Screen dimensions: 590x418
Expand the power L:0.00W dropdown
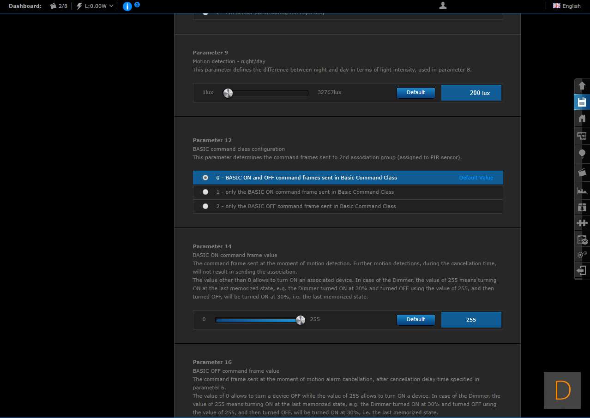95,6
